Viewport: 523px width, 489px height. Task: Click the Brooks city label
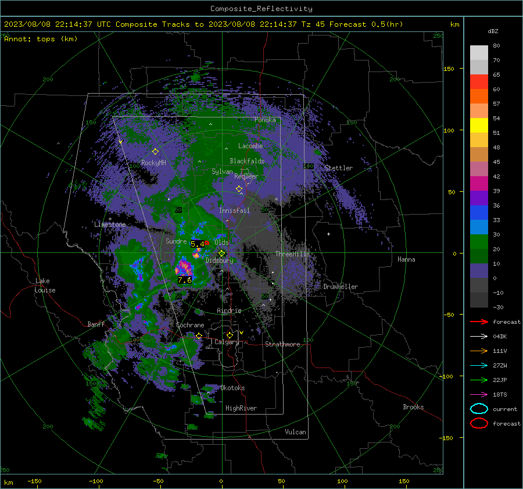413,407
